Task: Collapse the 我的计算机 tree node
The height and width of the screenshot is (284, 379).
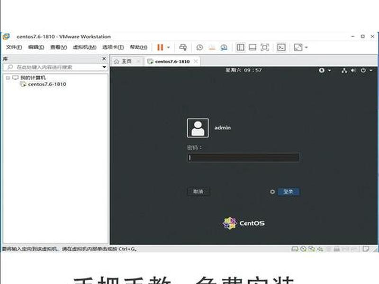Action: (x=8, y=78)
